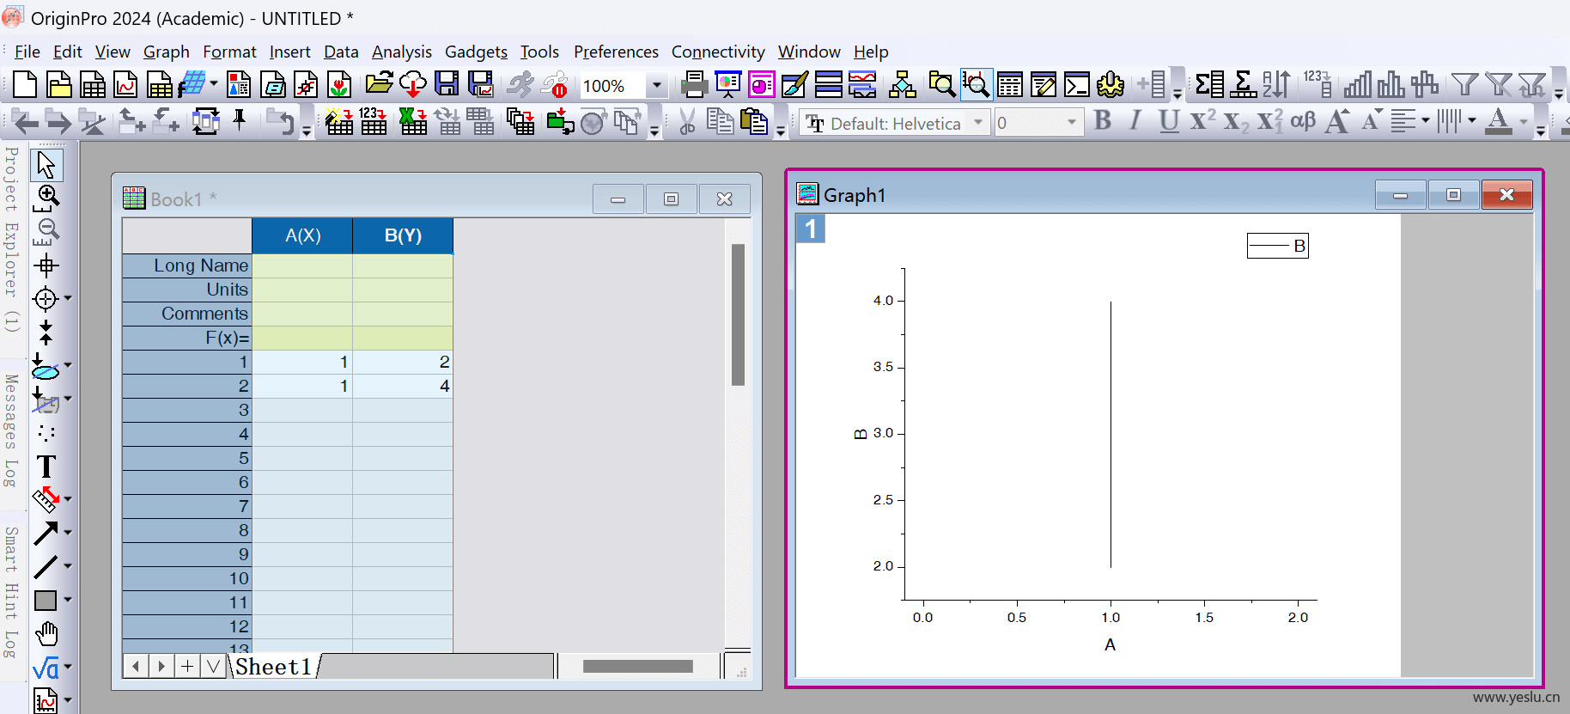Viewport: 1570px width, 714px height.
Task: Toggle Underline text formatting
Action: [1168, 121]
